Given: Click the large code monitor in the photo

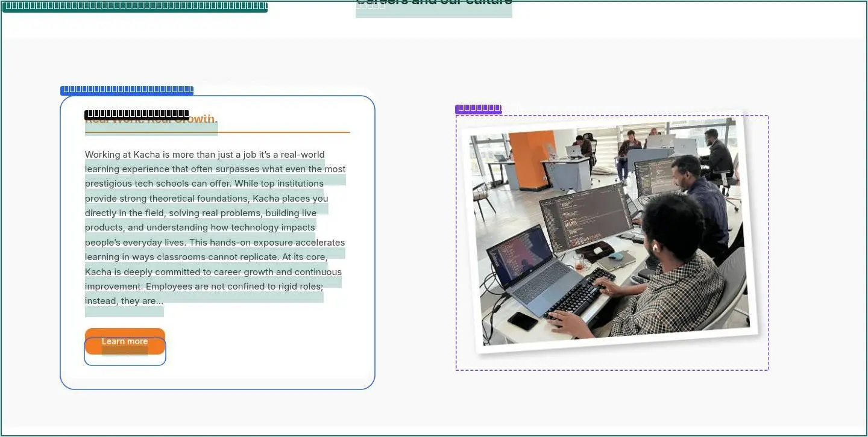Looking at the screenshot, I should tap(585, 218).
